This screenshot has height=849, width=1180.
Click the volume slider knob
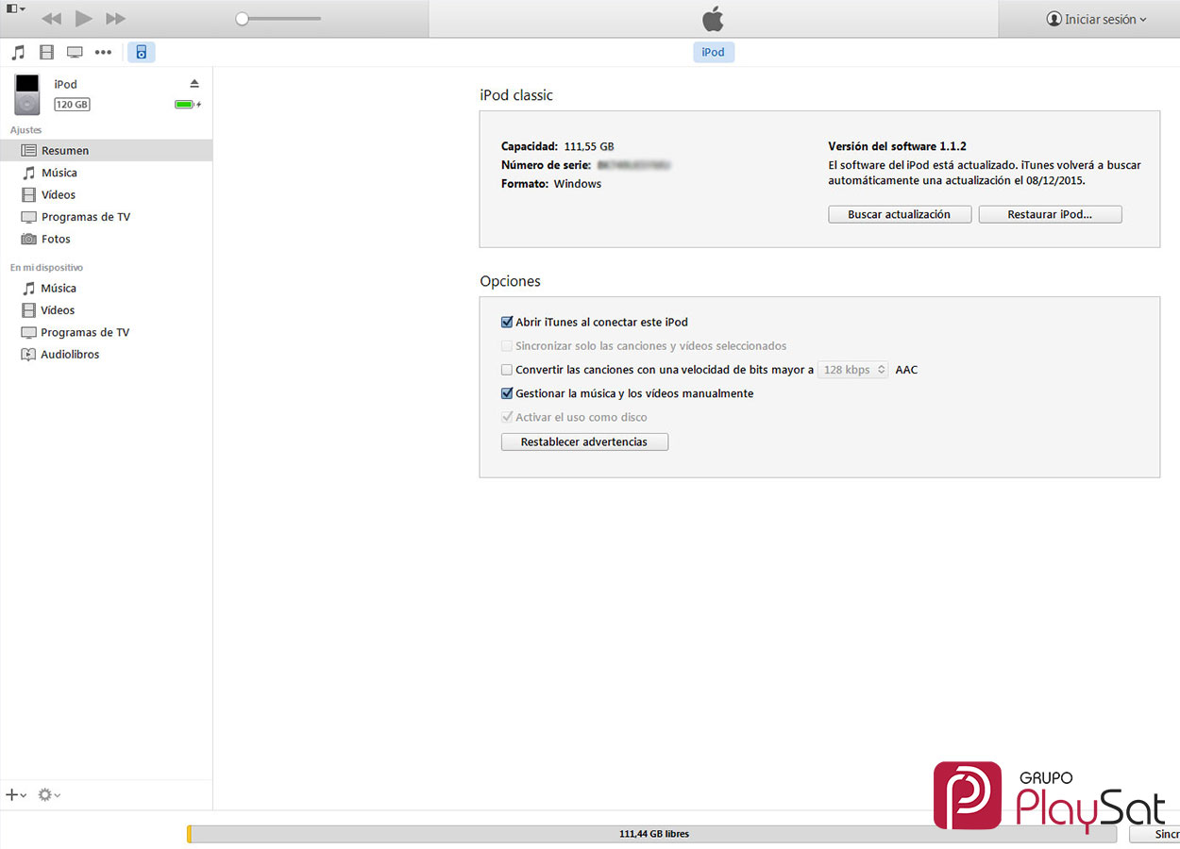coord(242,18)
